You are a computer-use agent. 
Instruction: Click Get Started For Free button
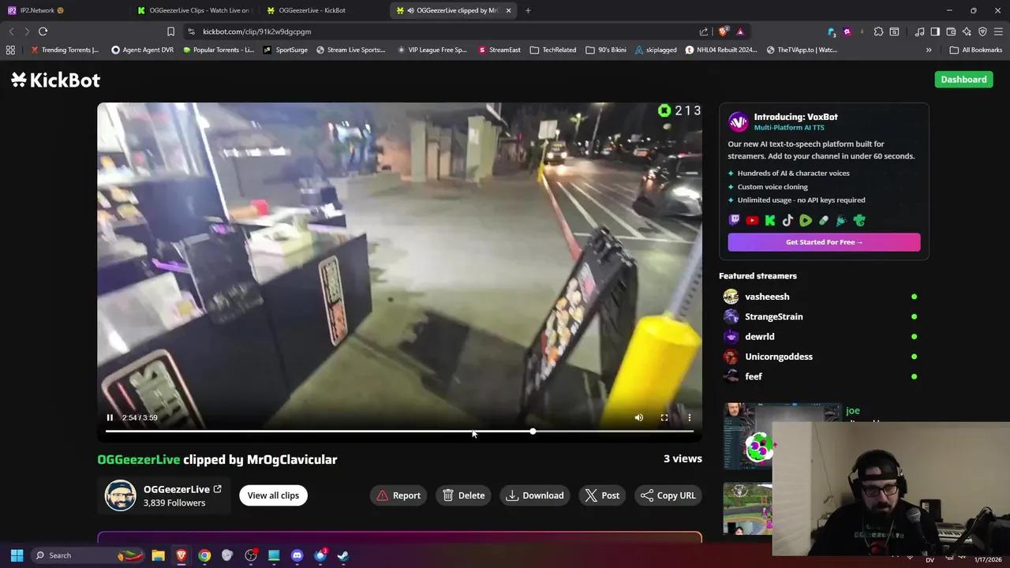click(824, 242)
